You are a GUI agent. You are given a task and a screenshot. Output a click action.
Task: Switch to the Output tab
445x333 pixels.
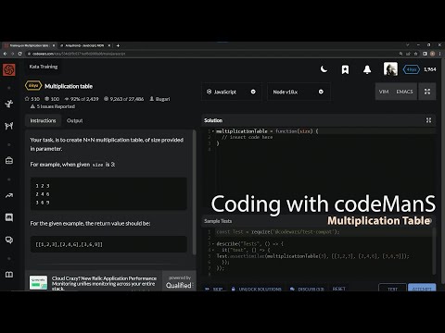(75, 120)
